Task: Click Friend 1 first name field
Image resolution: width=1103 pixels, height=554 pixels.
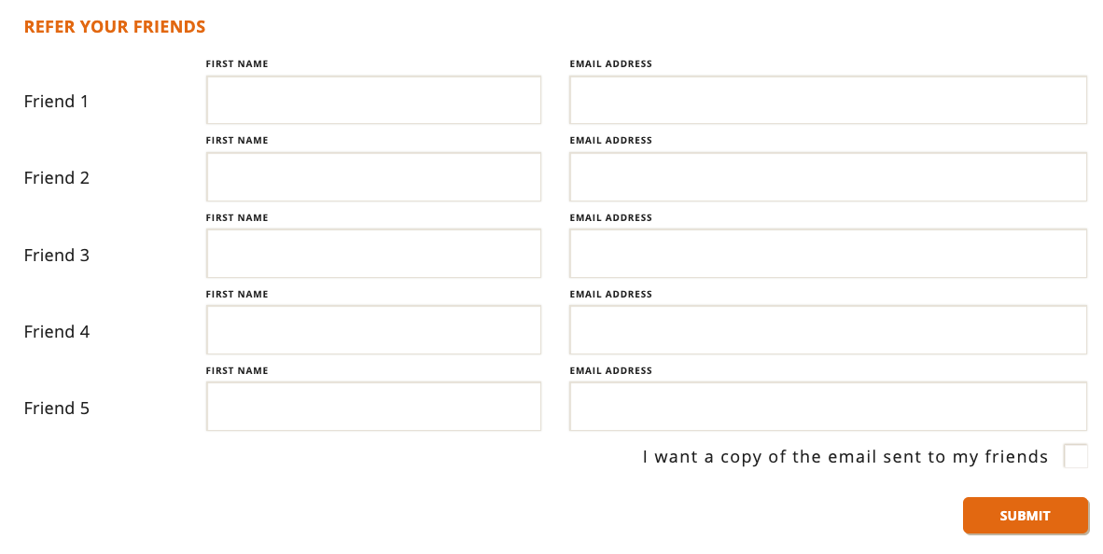Action: click(x=373, y=100)
